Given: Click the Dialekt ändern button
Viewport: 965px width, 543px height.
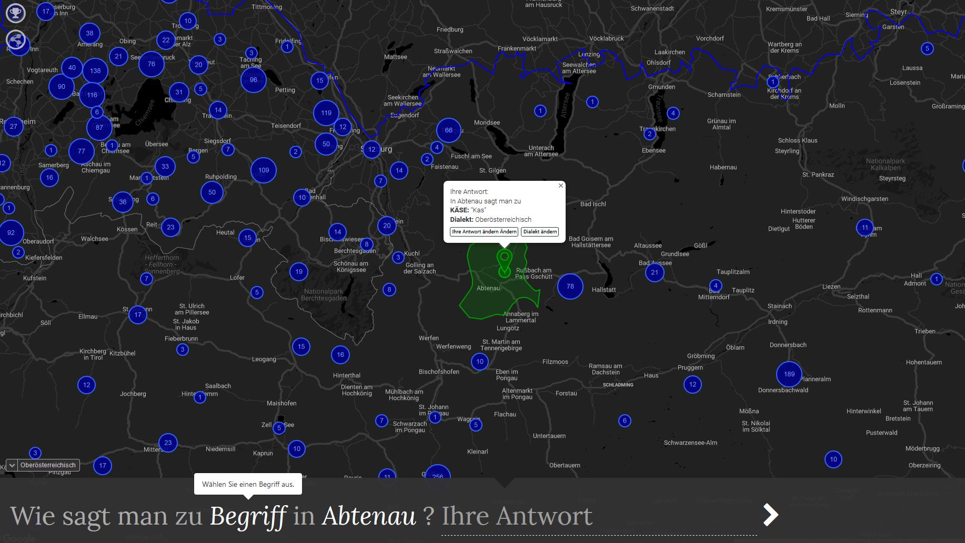Looking at the screenshot, I should coord(540,232).
